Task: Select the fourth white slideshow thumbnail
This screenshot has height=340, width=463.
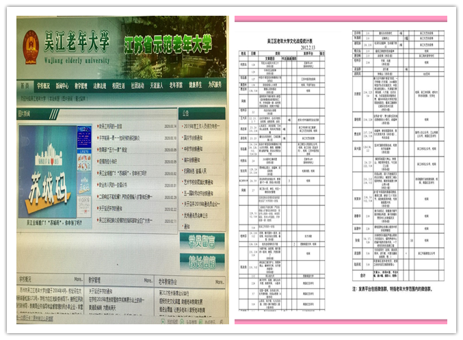Action: (x=84, y=207)
